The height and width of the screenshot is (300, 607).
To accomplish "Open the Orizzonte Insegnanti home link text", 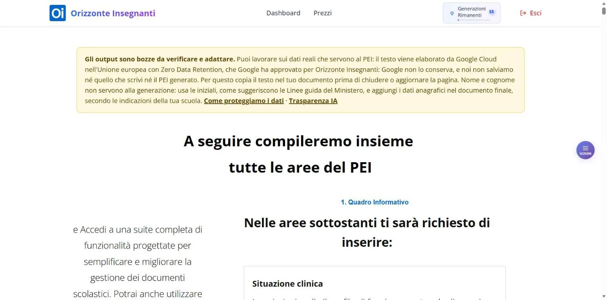I will point(113,13).
